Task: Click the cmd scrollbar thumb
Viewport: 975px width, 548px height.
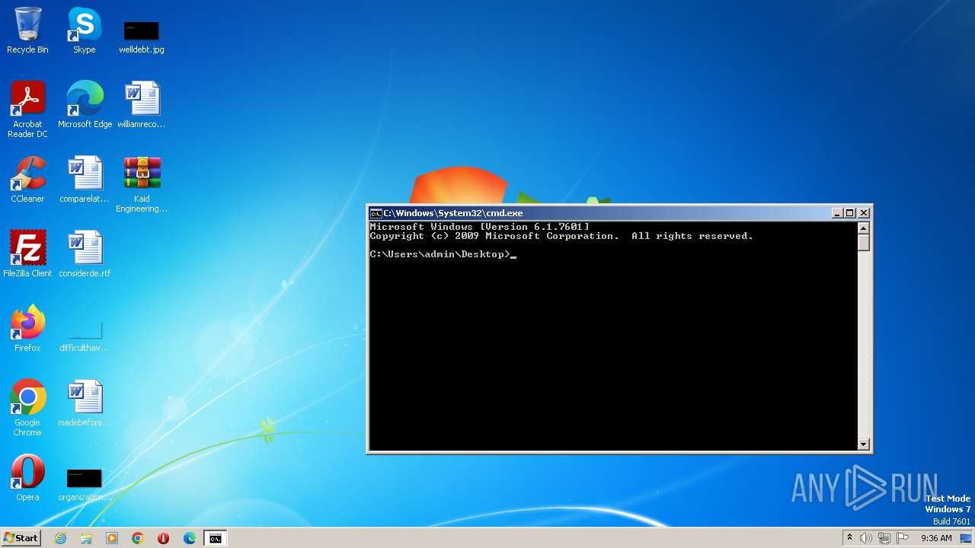Action: click(864, 243)
